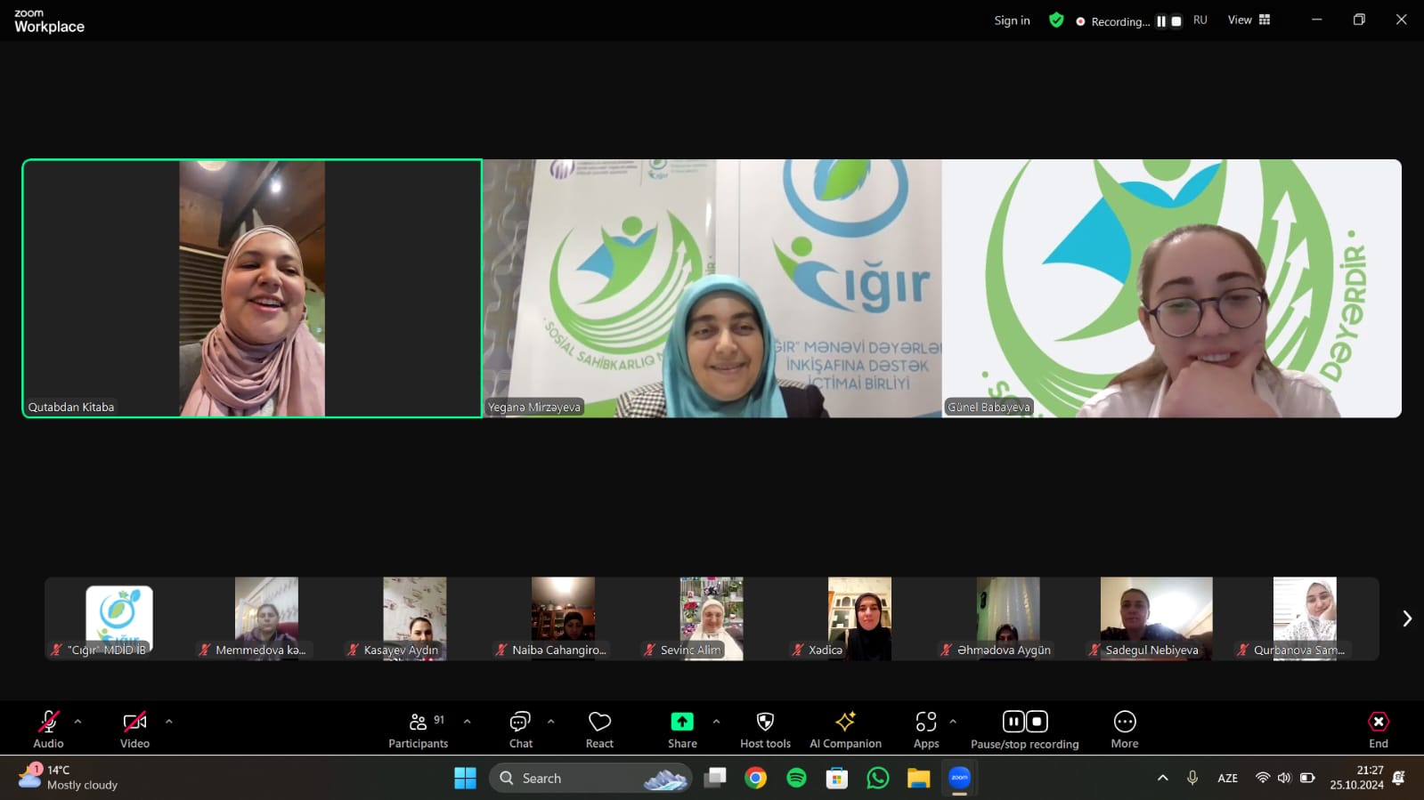This screenshot has width=1424, height=800.
Task: Pause the recording from bottom toolbar
Action: pos(1013,721)
